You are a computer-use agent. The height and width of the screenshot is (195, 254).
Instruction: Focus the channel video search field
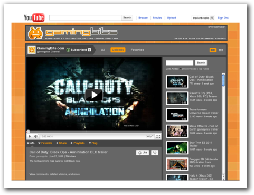click(x=180, y=63)
